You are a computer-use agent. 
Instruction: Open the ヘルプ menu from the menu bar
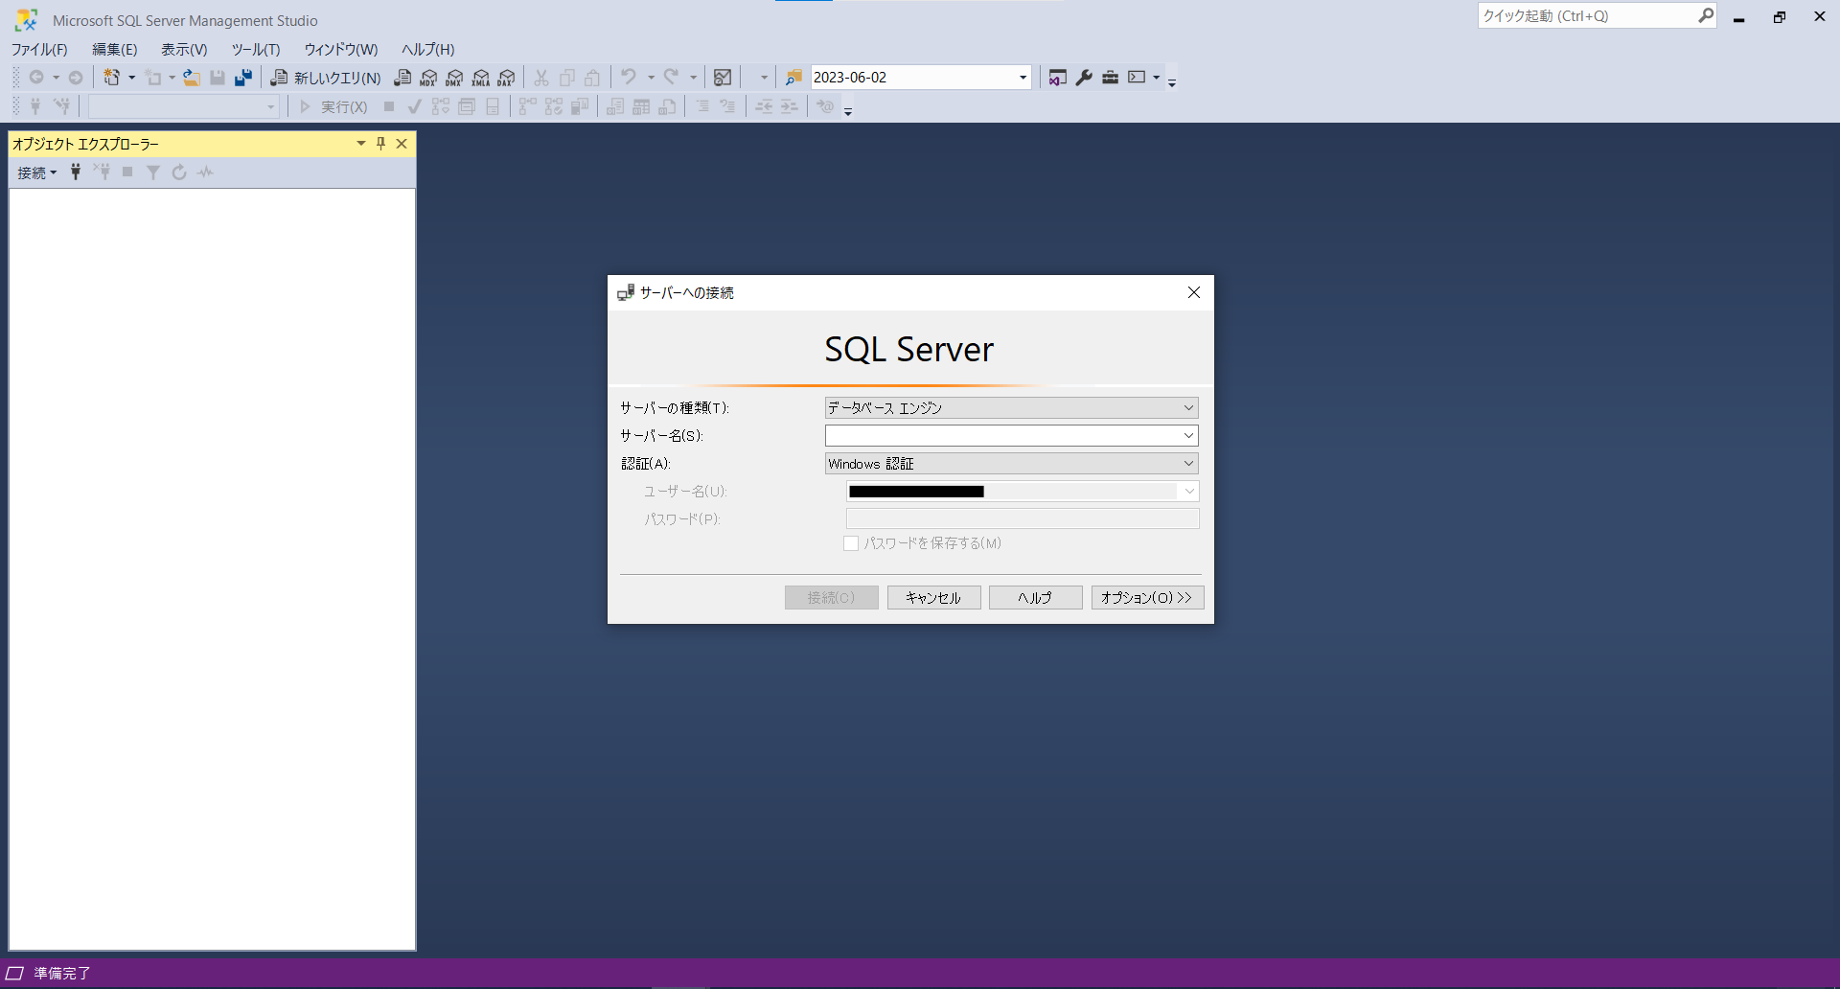(x=427, y=49)
